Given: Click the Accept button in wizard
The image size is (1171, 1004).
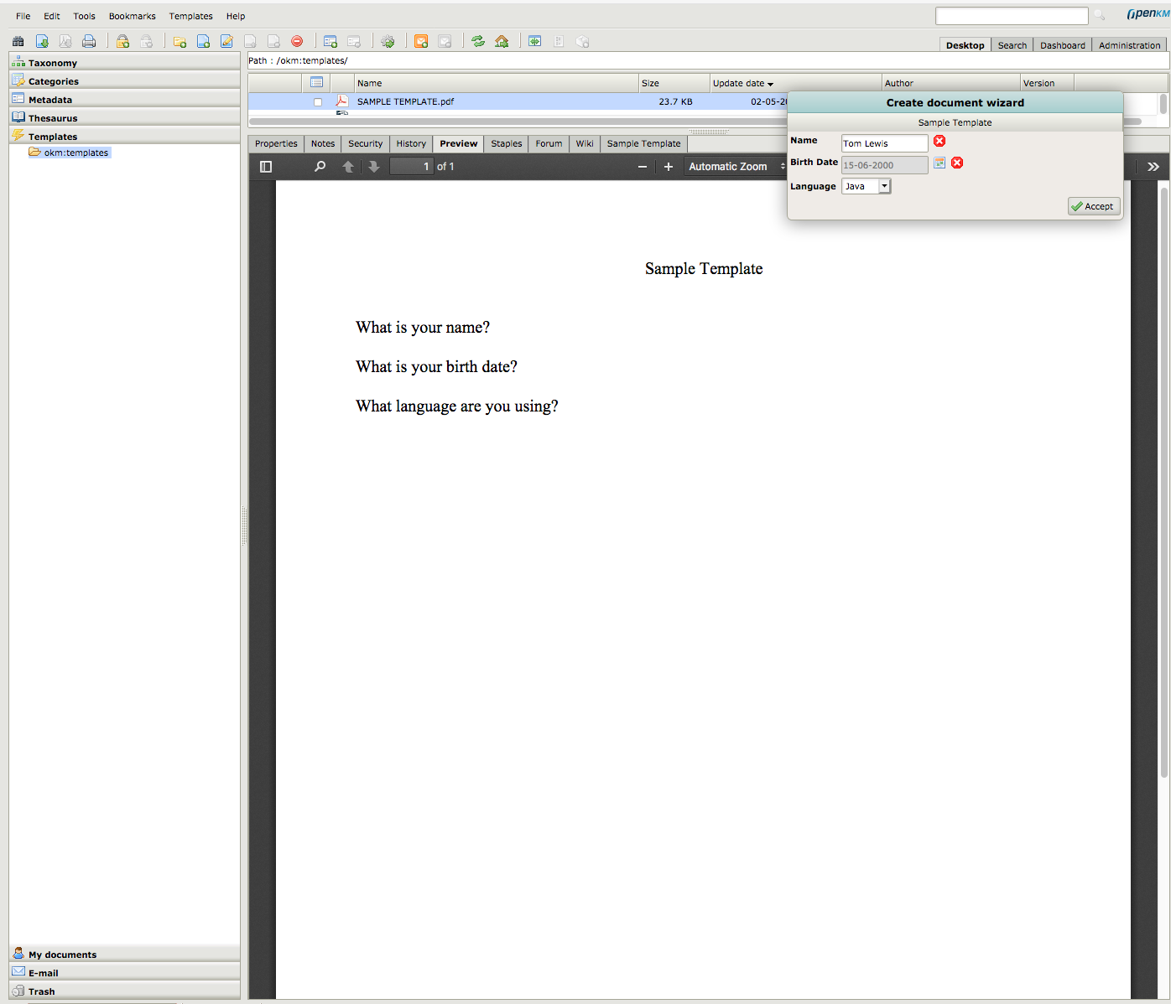Looking at the screenshot, I should (x=1093, y=206).
